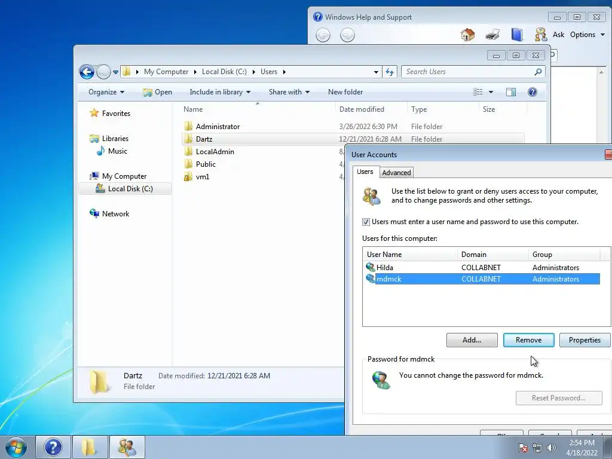This screenshot has height=459, width=612.
Task: Expand the Share with menu
Action: [x=289, y=92]
